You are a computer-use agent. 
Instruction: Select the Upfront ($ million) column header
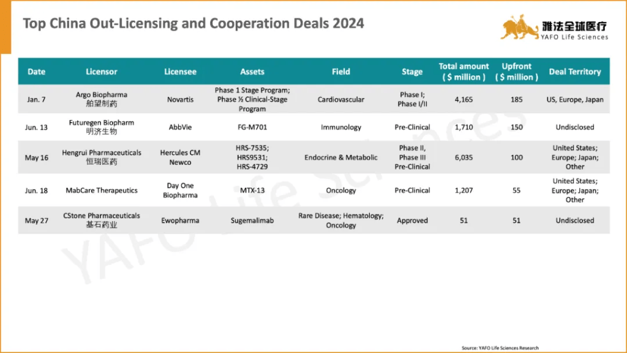(517, 72)
